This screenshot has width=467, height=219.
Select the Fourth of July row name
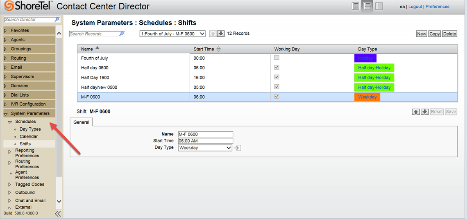(x=94, y=58)
